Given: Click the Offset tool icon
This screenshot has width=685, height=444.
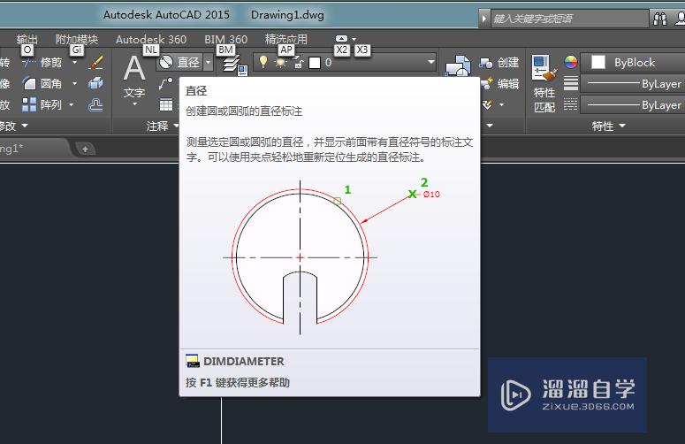Looking at the screenshot, I should pyautogui.click(x=95, y=104).
